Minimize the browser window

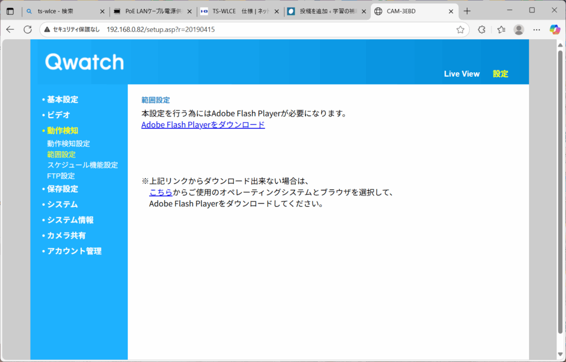point(510,10)
